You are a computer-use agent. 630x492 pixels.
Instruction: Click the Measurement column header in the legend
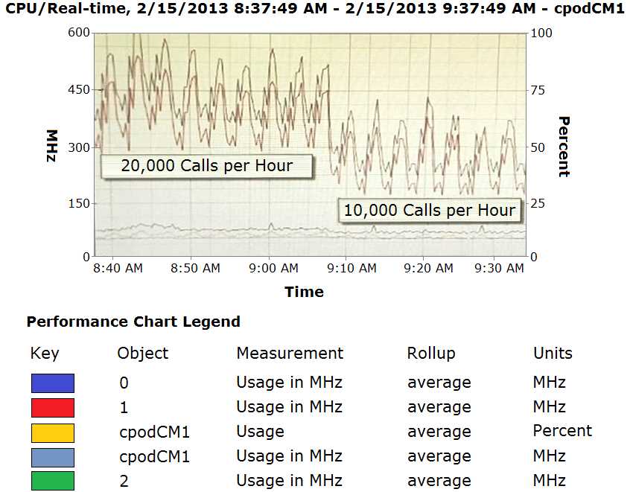click(290, 353)
